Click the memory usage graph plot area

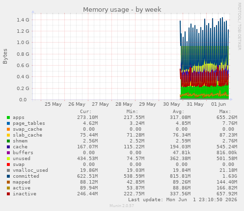131,56
